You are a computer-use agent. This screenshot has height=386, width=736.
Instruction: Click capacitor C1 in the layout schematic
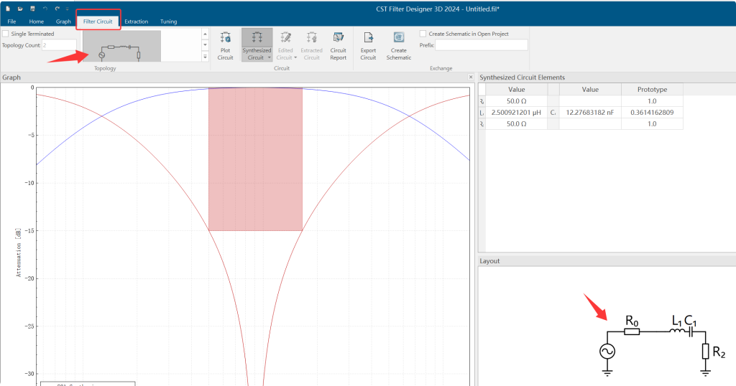(x=691, y=331)
